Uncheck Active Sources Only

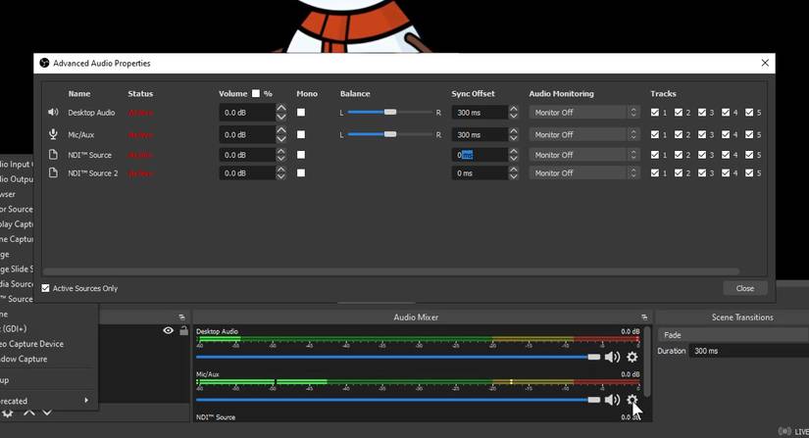(x=45, y=288)
